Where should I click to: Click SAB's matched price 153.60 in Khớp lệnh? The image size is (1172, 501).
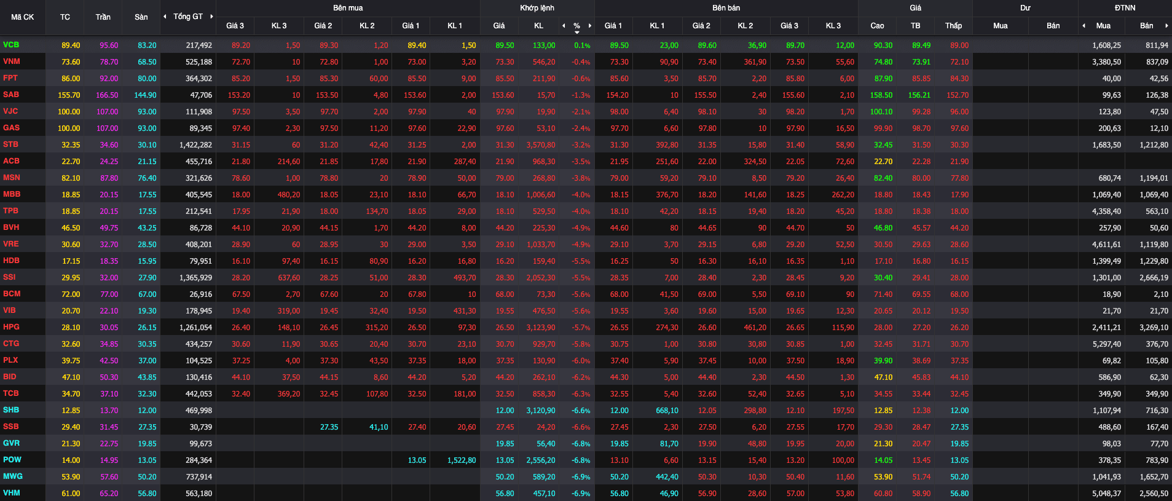503,95
